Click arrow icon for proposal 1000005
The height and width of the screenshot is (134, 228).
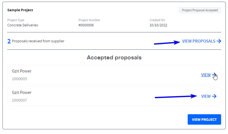pos(214,75)
